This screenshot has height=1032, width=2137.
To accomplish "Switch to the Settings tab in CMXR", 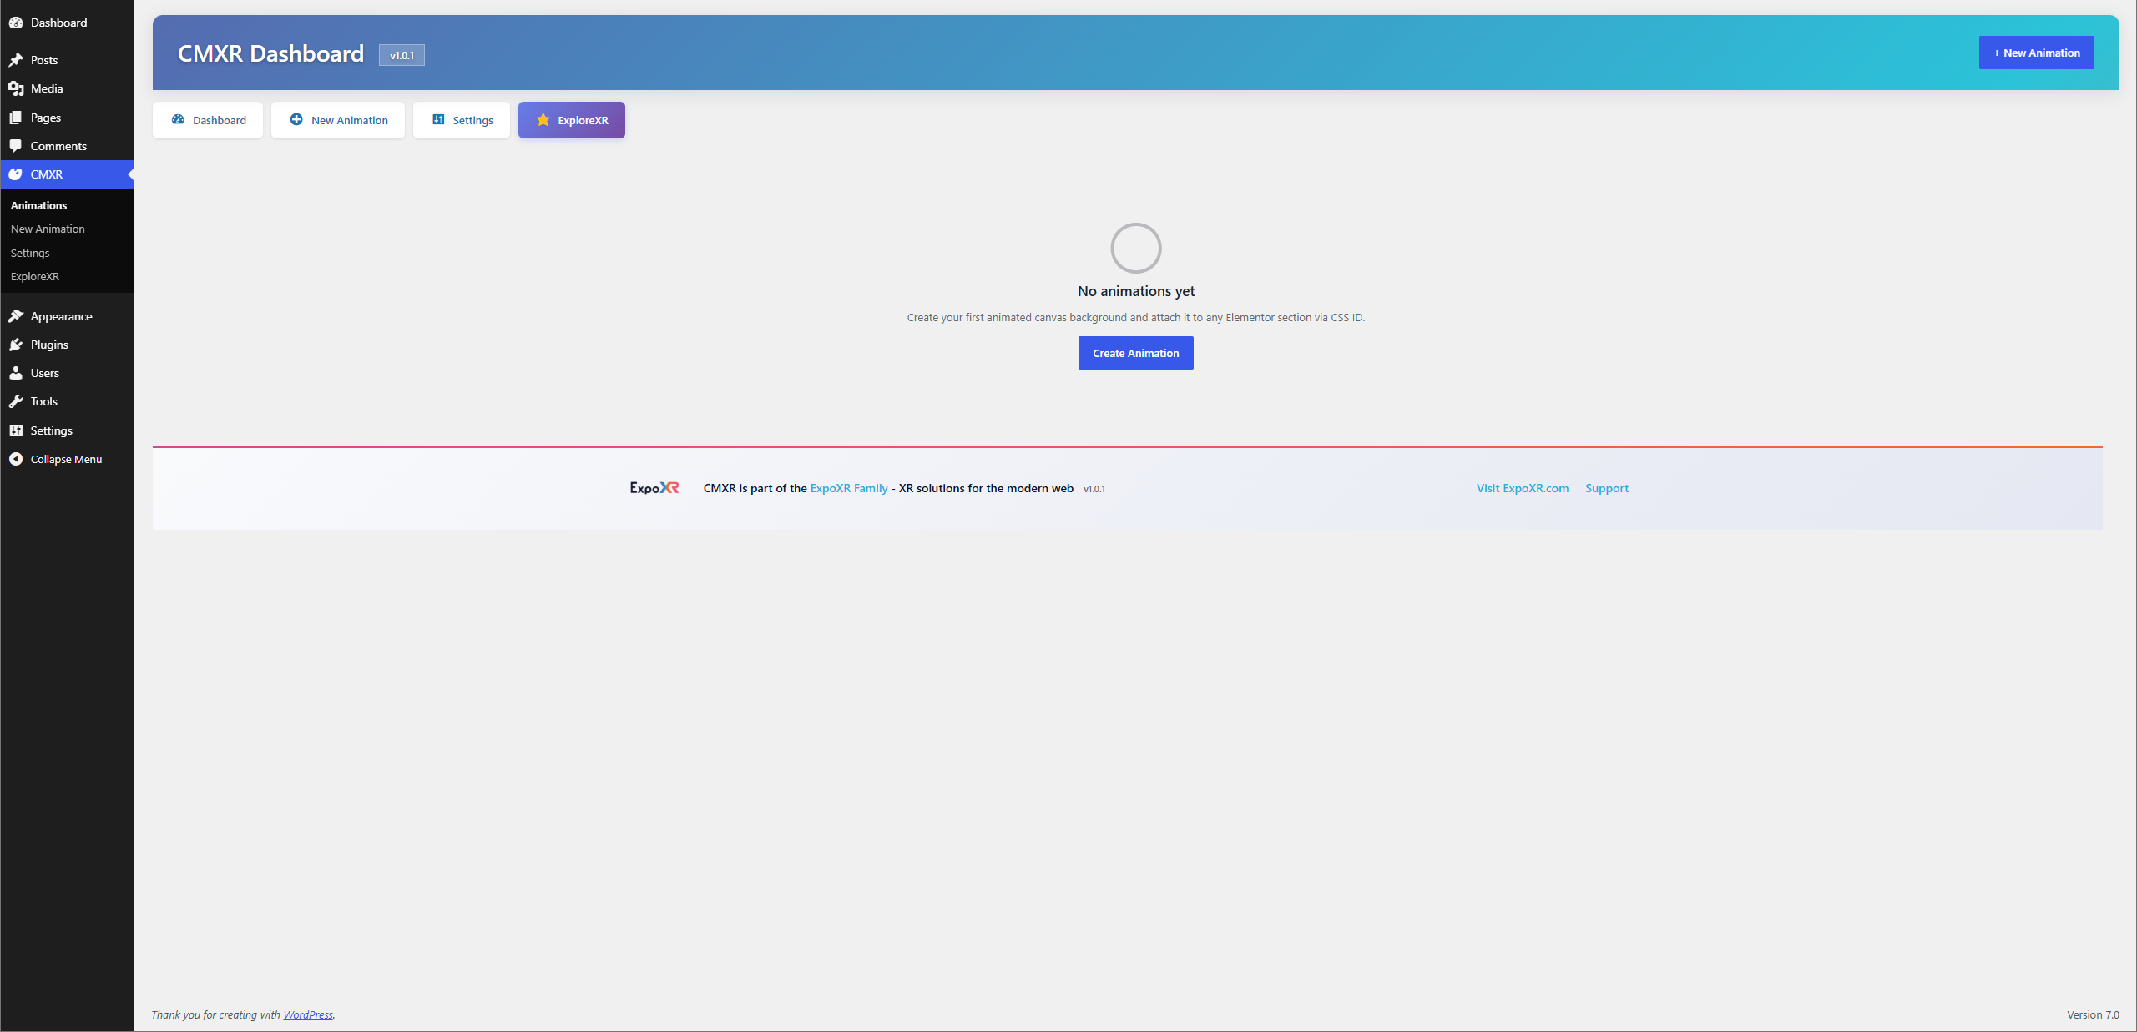I will point(462,120).
